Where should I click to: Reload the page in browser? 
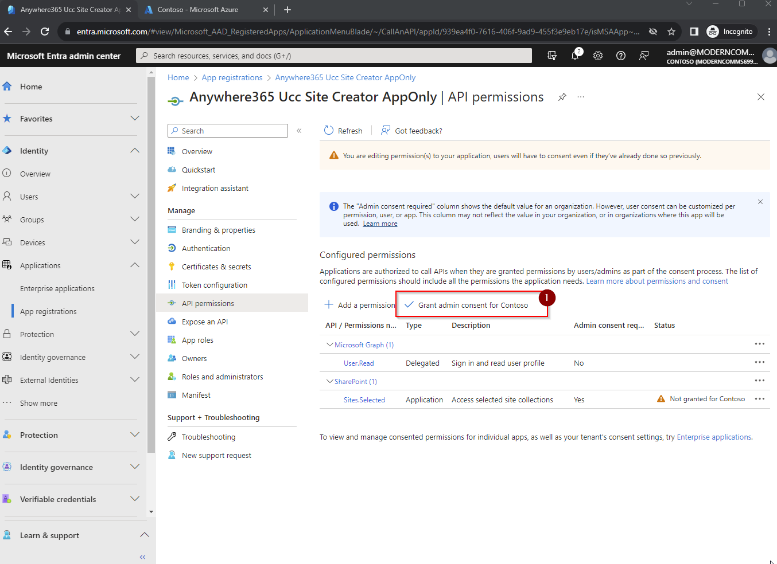pos(45,32)
